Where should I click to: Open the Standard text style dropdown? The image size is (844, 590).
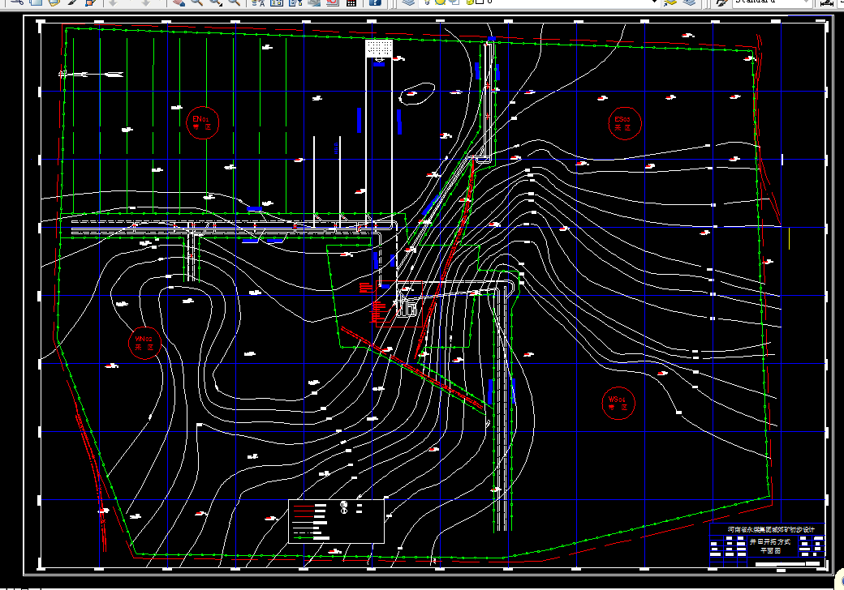point(772,2)
